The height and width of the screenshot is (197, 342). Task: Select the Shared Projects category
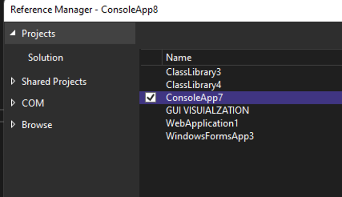(54, 82)
